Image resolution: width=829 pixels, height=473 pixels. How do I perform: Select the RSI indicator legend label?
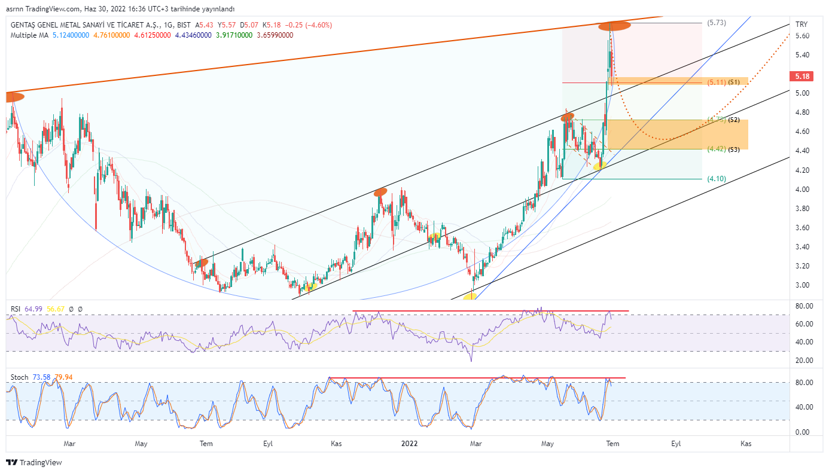click(x=16, y=309)
